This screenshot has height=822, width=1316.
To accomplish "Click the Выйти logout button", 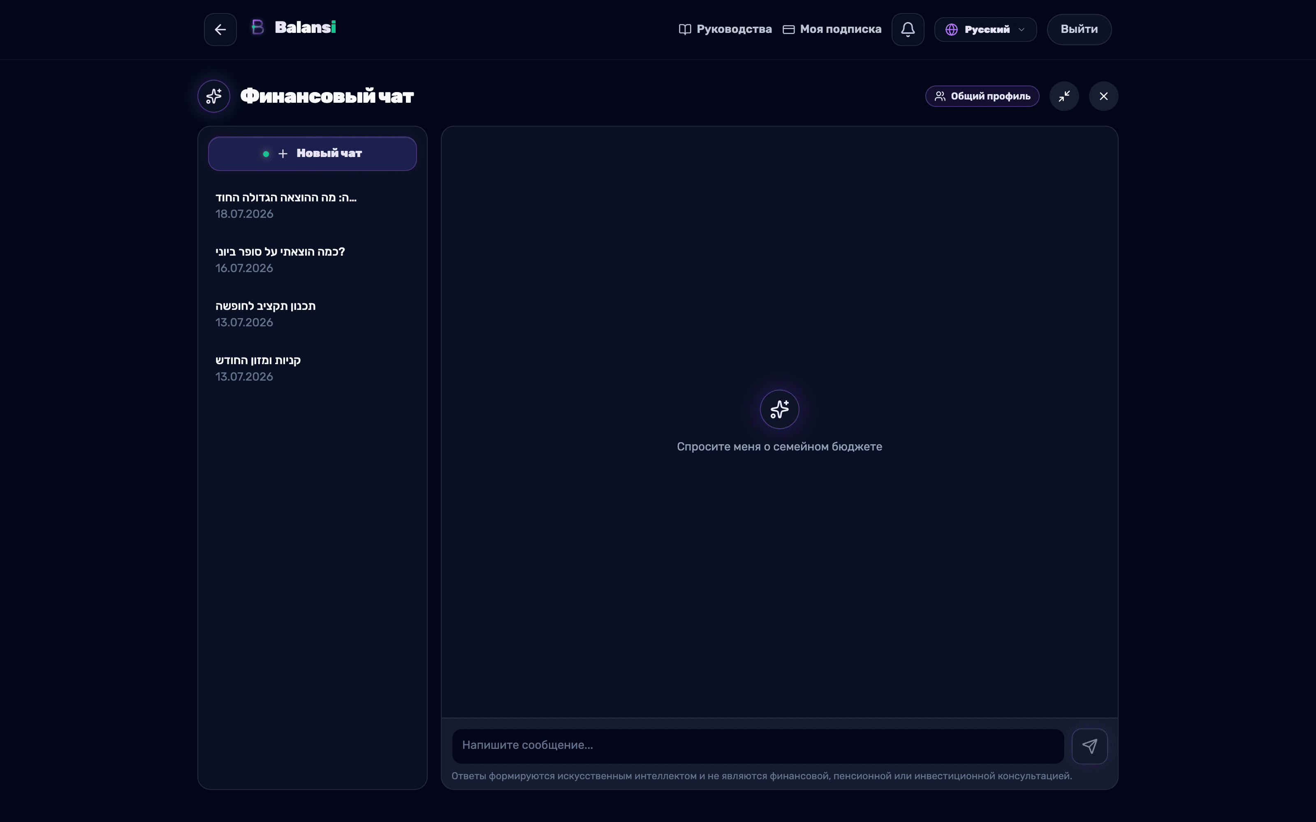I will [1079, 29].
